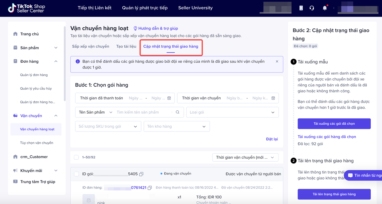
Task: Copy the order ID ending in 0761421
Action: click(150, 188)
